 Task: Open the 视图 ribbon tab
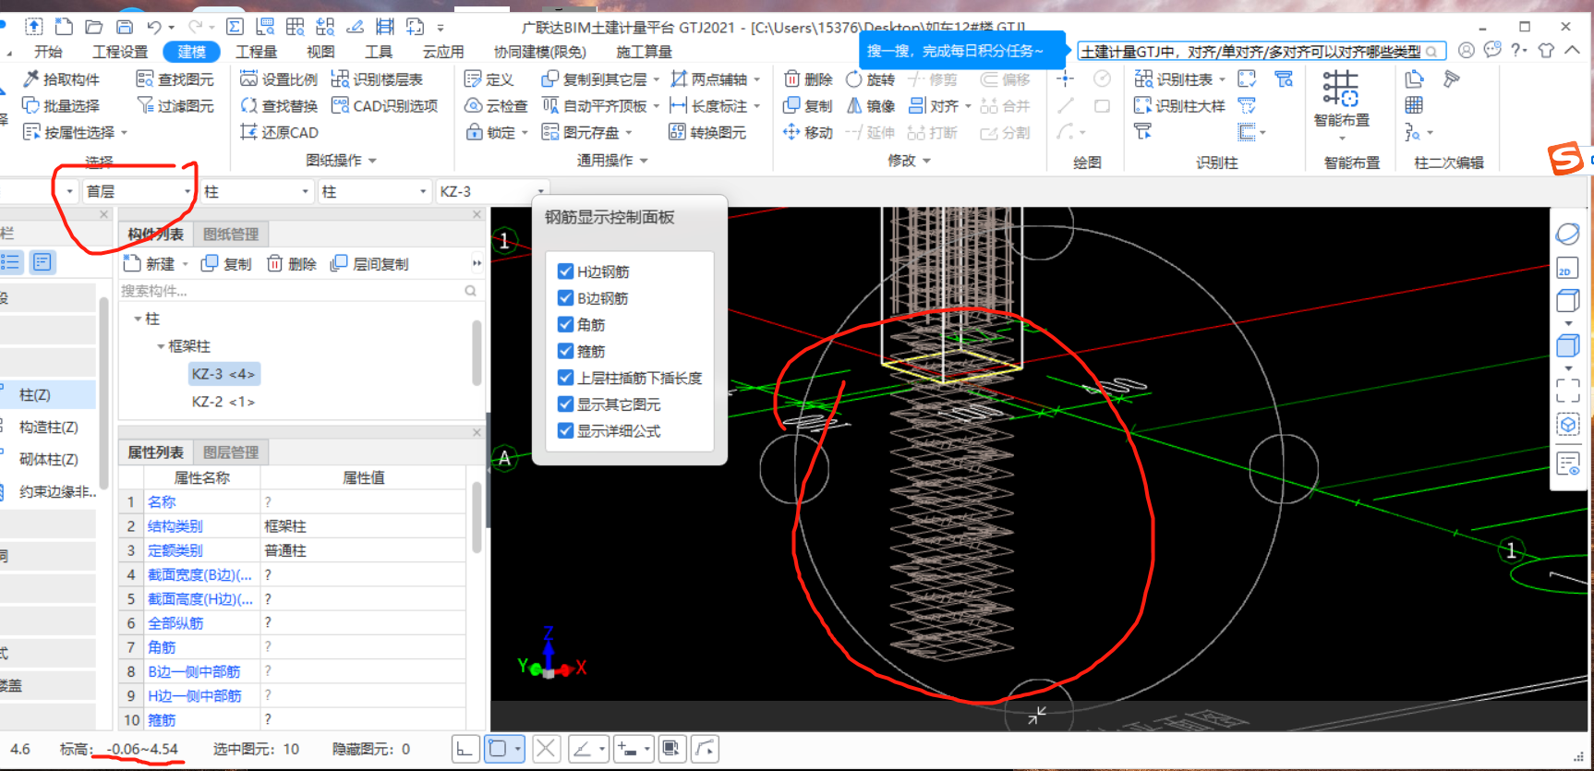tap(320, 52)
